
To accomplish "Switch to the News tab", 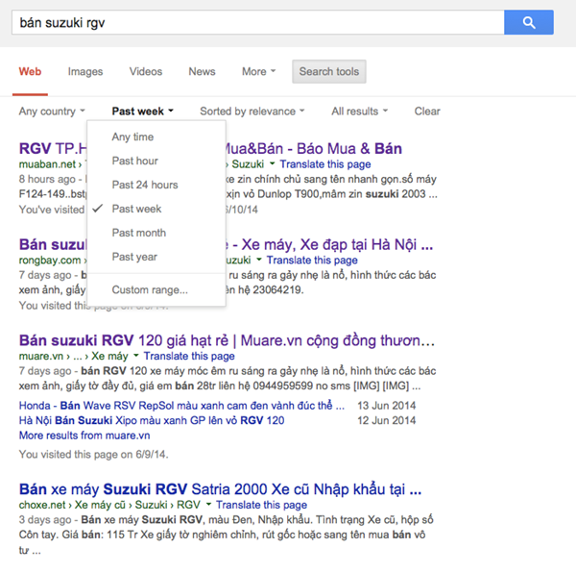I will tap(202, 72).
